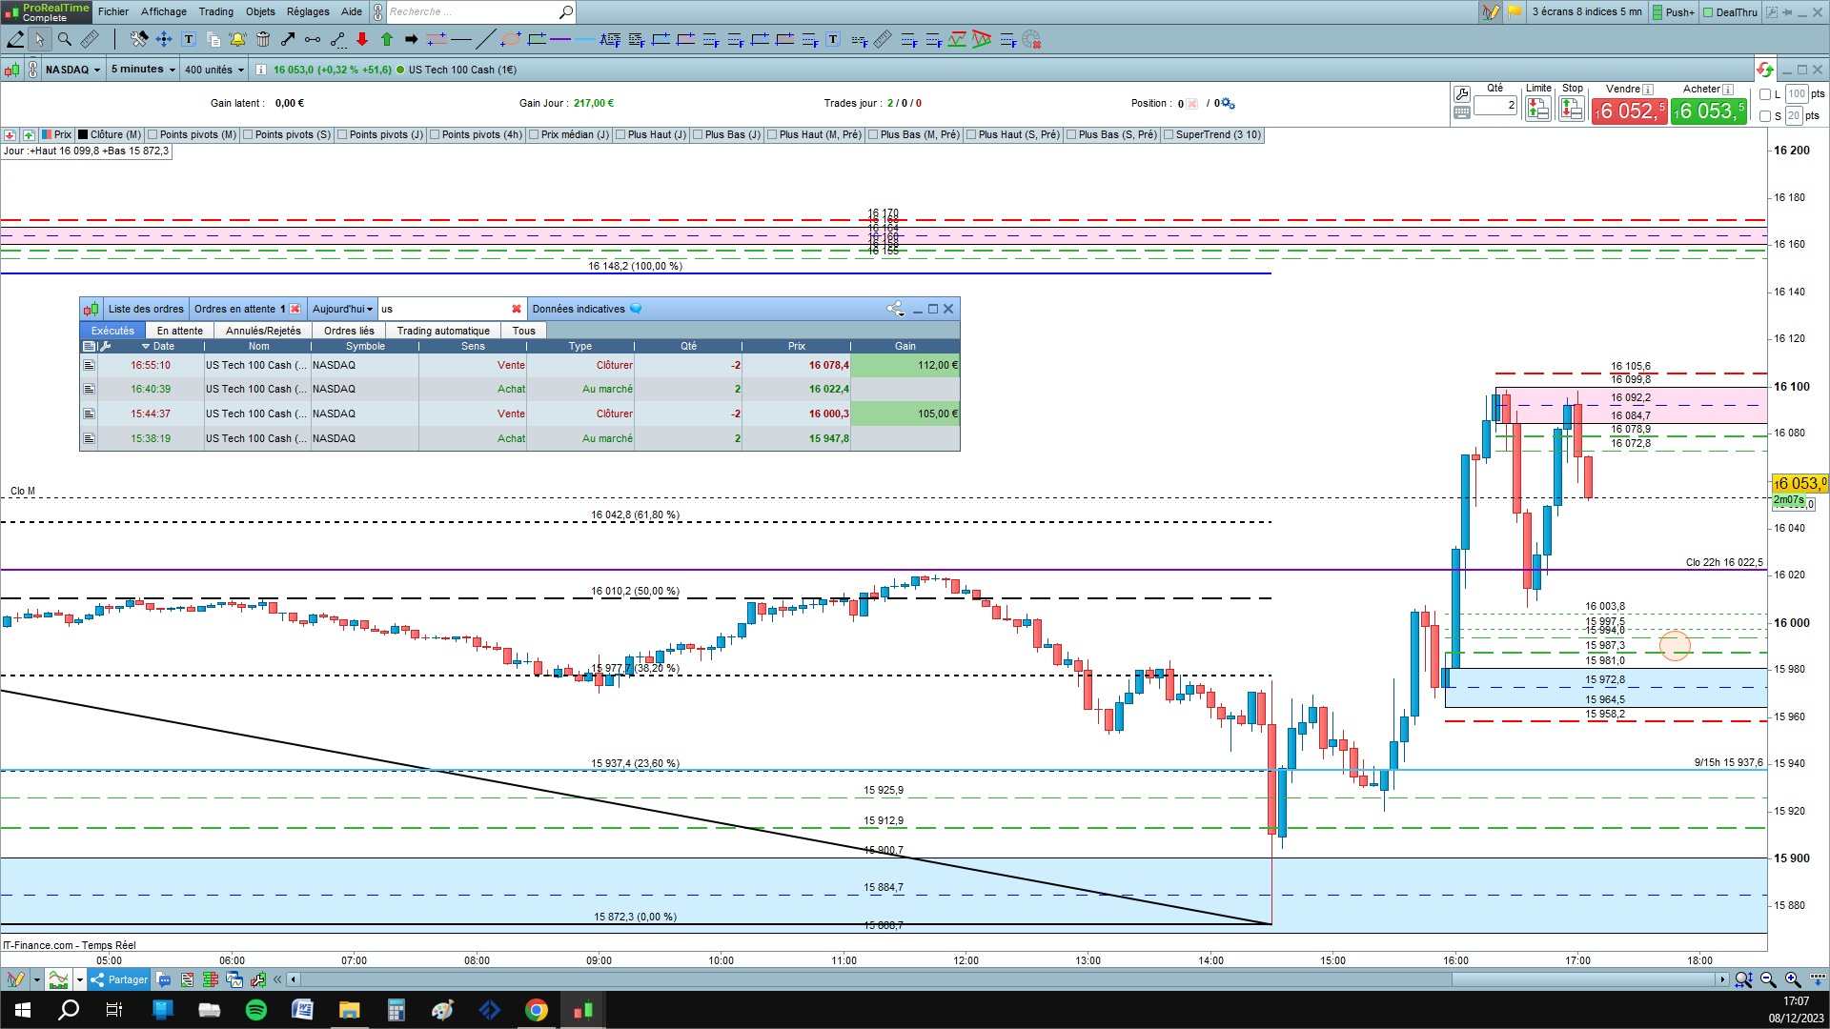
Task: Click the trash delete objects icon
Action: 263,39
